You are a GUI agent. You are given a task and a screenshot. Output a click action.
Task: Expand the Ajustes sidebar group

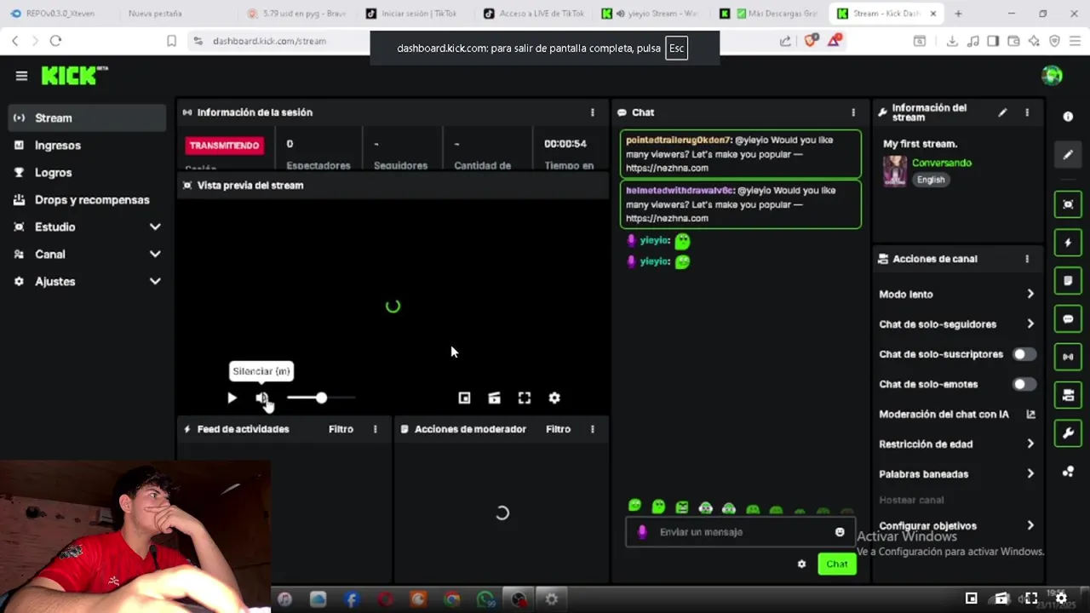click(x=87, y=281)
